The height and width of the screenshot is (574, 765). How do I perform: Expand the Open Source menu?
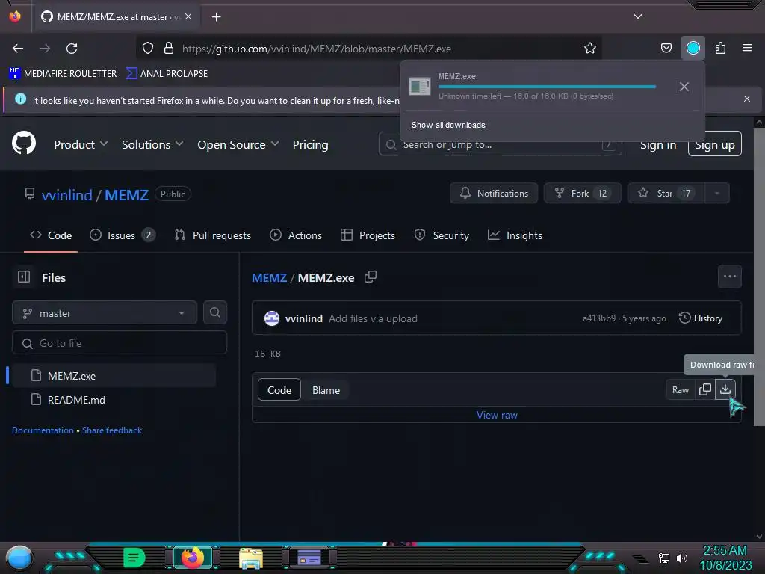point(238,144)
